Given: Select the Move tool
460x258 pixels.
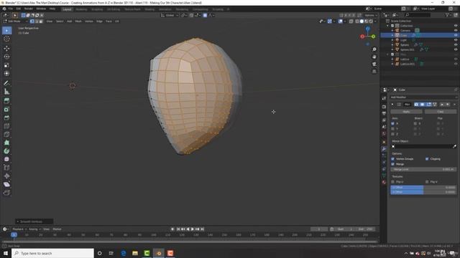Looking at the screenshot, I should point(6,48).
